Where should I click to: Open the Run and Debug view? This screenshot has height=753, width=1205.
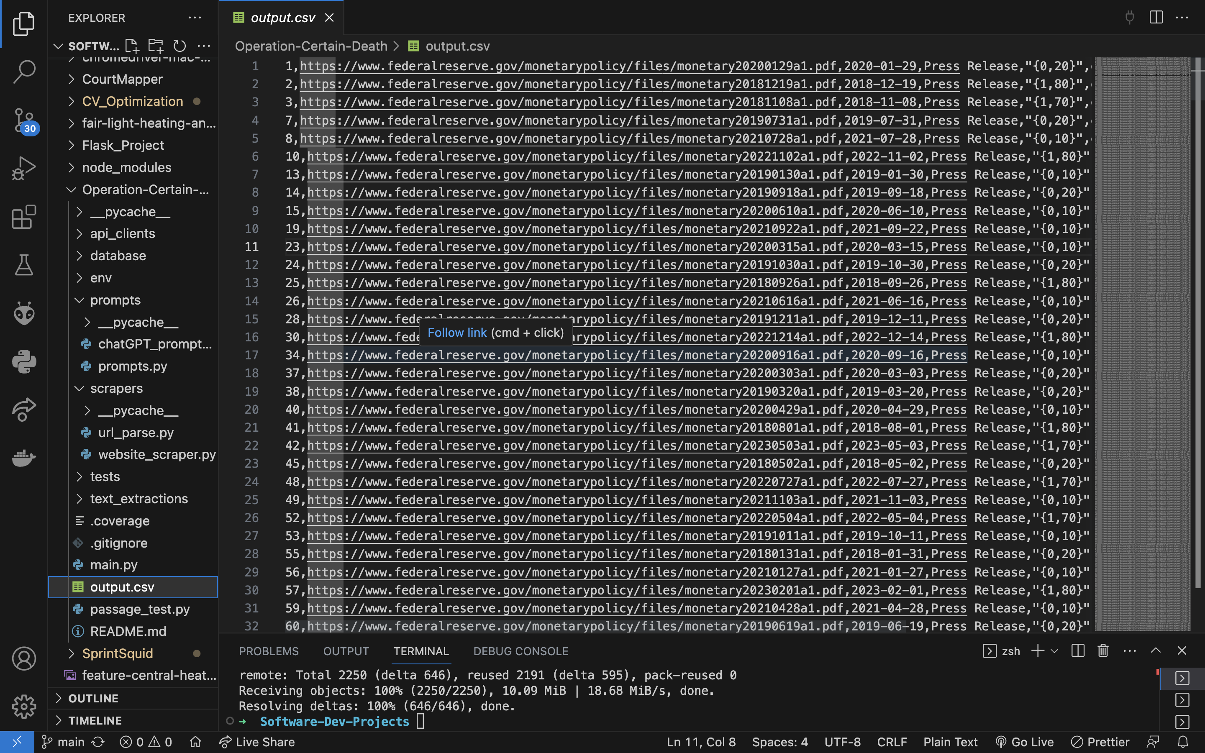coord(23,168)
